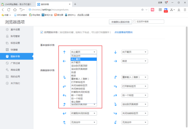The height and width of the screenshot is (129, 188).
Task: Open the download icon in the toolbar
Action: pyautogui.click(x=178, y=10)
